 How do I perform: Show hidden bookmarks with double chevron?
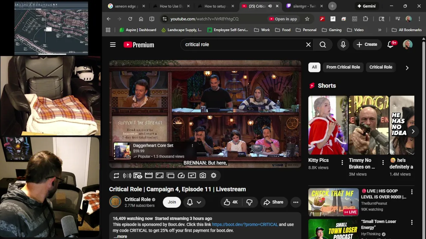380,30
